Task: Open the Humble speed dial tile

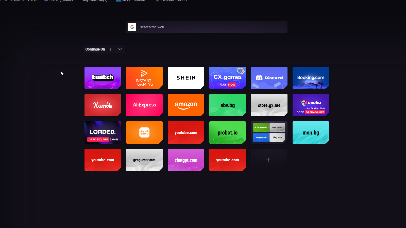Action: [x=103, y=105]
